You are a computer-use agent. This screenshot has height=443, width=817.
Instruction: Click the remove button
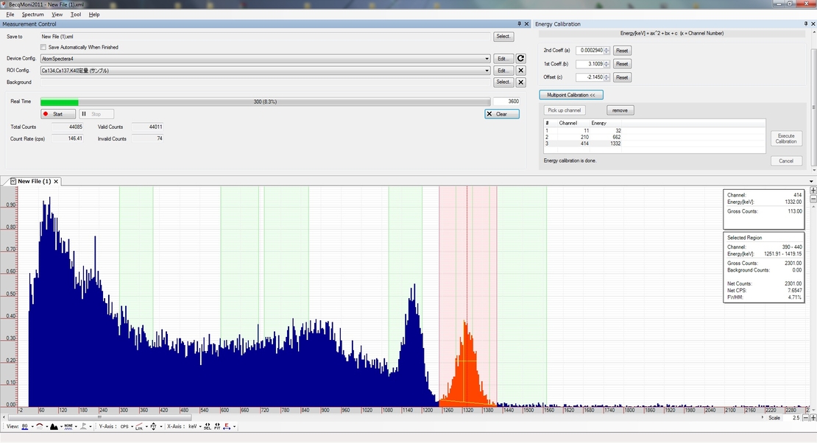pos(620,110)
